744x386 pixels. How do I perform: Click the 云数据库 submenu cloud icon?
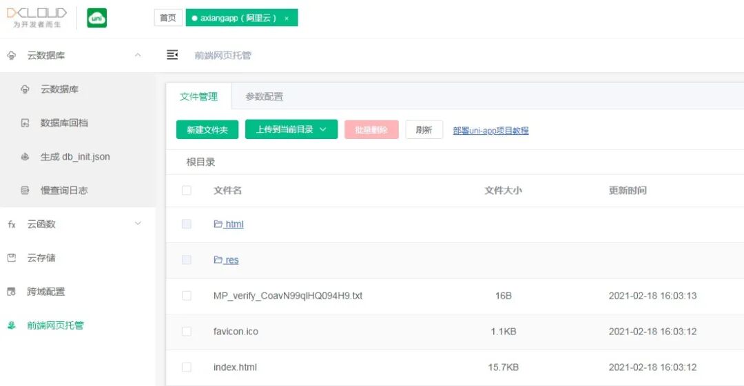(25, 89)
